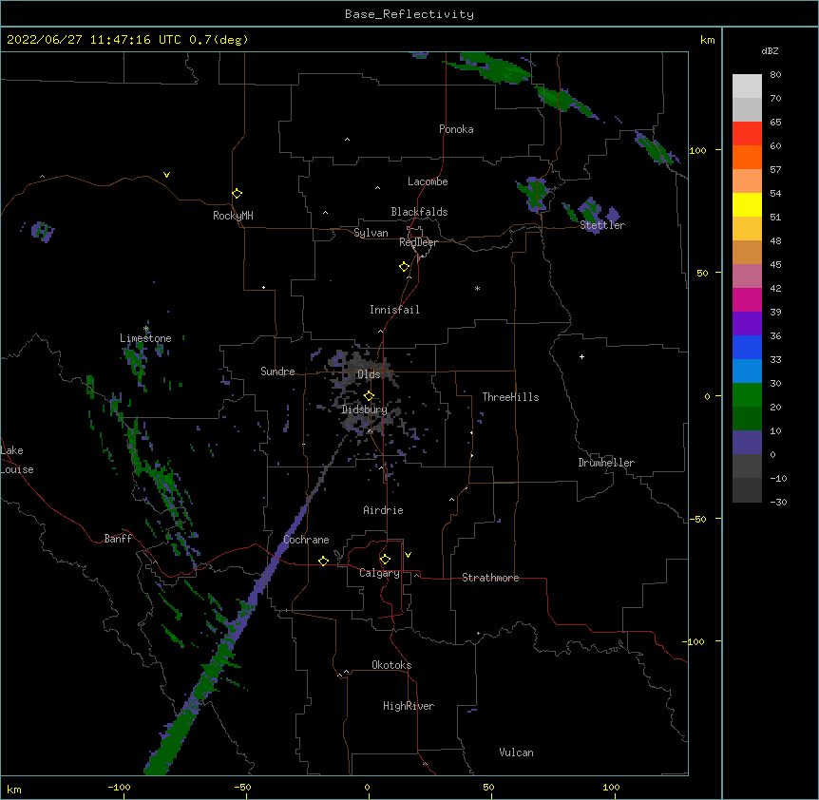Screen dimensions: 819x800
Task: Click the -100 tick on right axis
Action: [x=695, y=641]
